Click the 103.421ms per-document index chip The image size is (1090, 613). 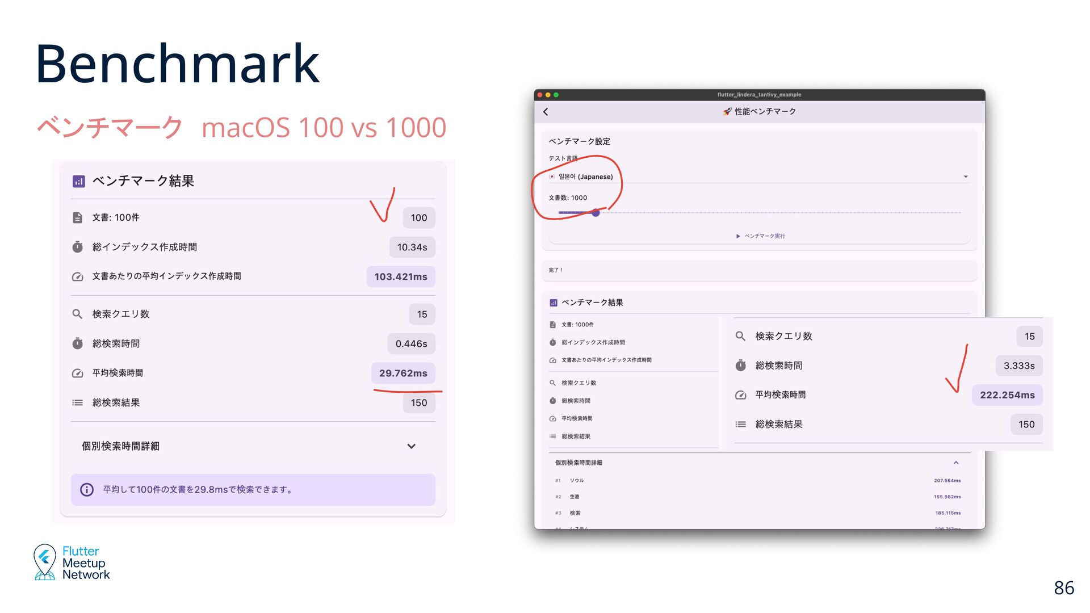[x=401, y=277]
